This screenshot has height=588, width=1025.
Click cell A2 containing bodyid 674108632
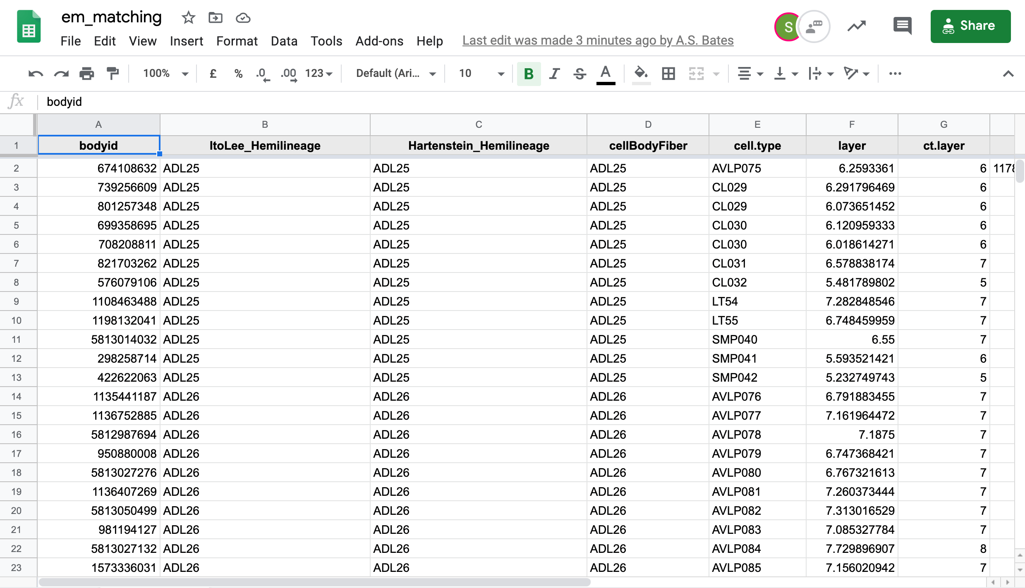[x=98, y=168]
